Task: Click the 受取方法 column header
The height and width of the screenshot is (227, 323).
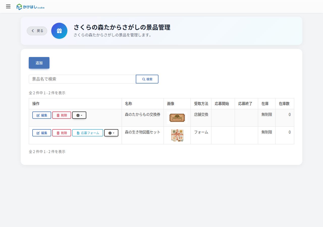Action: [201, 104]
